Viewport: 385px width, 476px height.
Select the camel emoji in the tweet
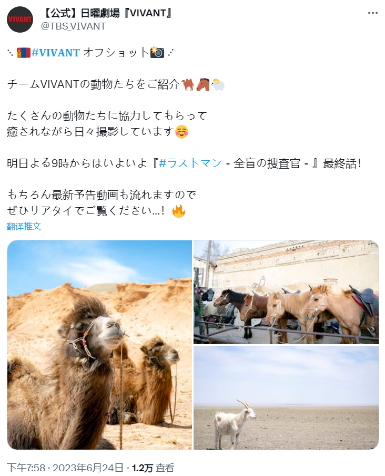(x=188, y=85)
